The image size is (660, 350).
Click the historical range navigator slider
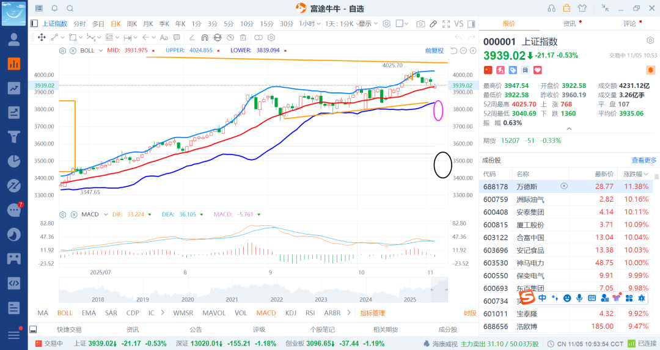click(439, 290)
